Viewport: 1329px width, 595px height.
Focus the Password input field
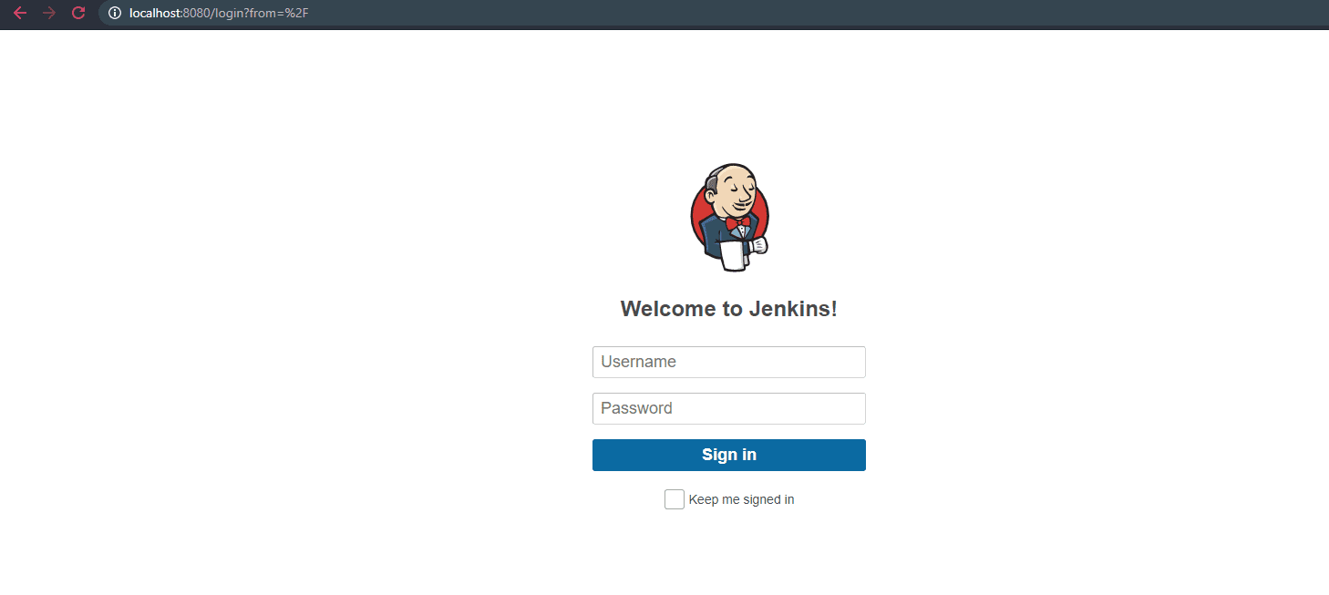(x=729, y=408)
